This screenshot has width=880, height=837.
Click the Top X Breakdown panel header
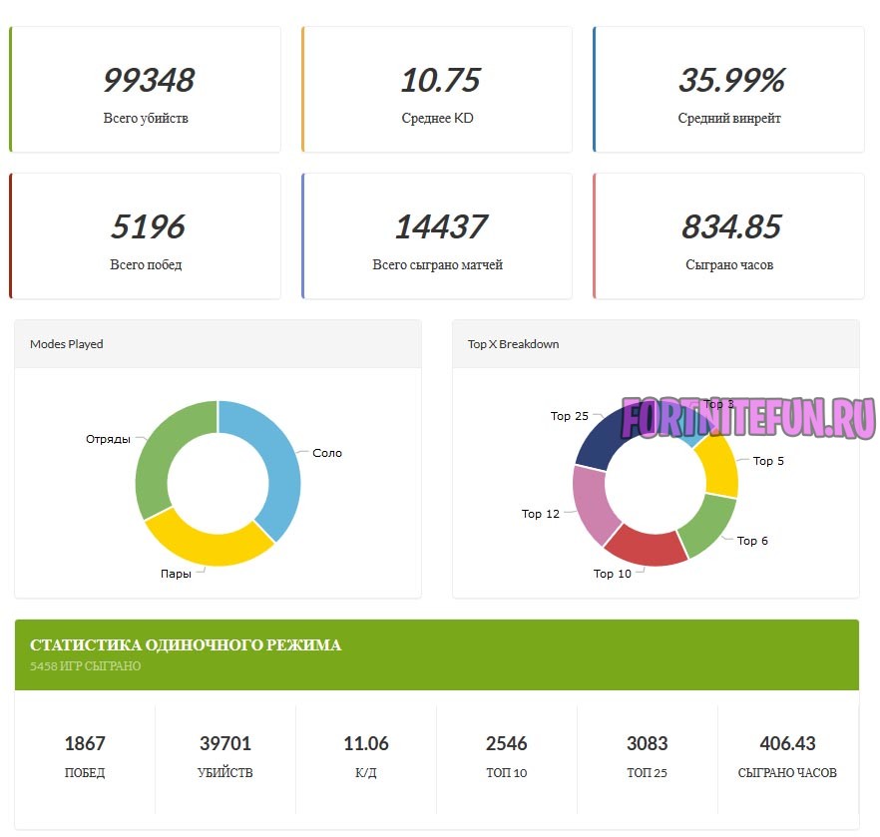(x=656, y=344)
